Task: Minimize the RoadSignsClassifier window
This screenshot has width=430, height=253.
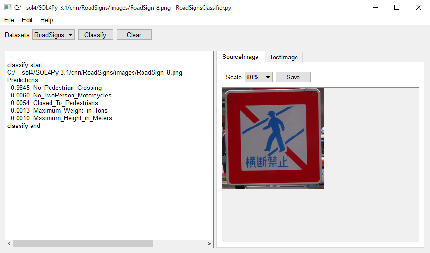Action: pyautogui.click(x=375, y=8)
